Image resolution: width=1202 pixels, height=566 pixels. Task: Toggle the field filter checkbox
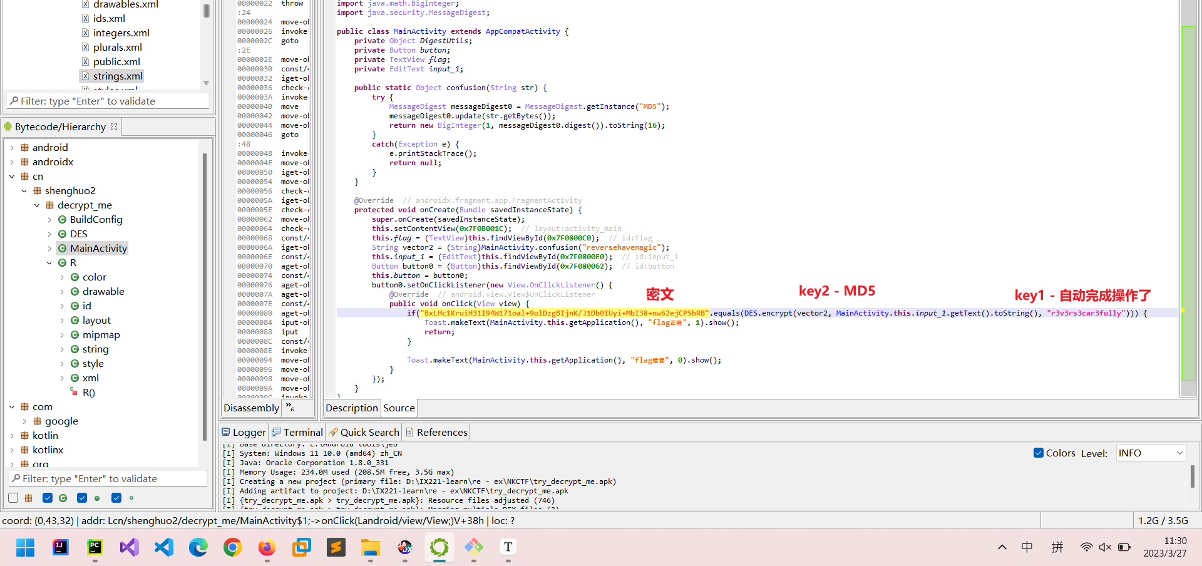[x=116, y=498]
